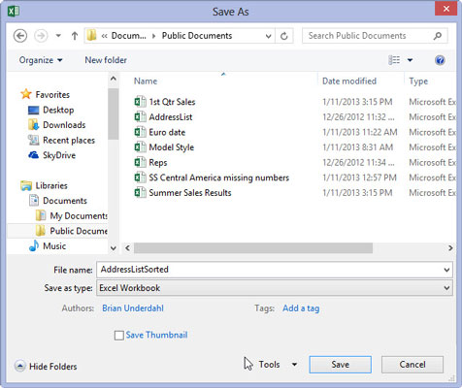This screenshot has height=388, width=462.
Task: Click the Forward navigation arrow
Action: (41, 36)
